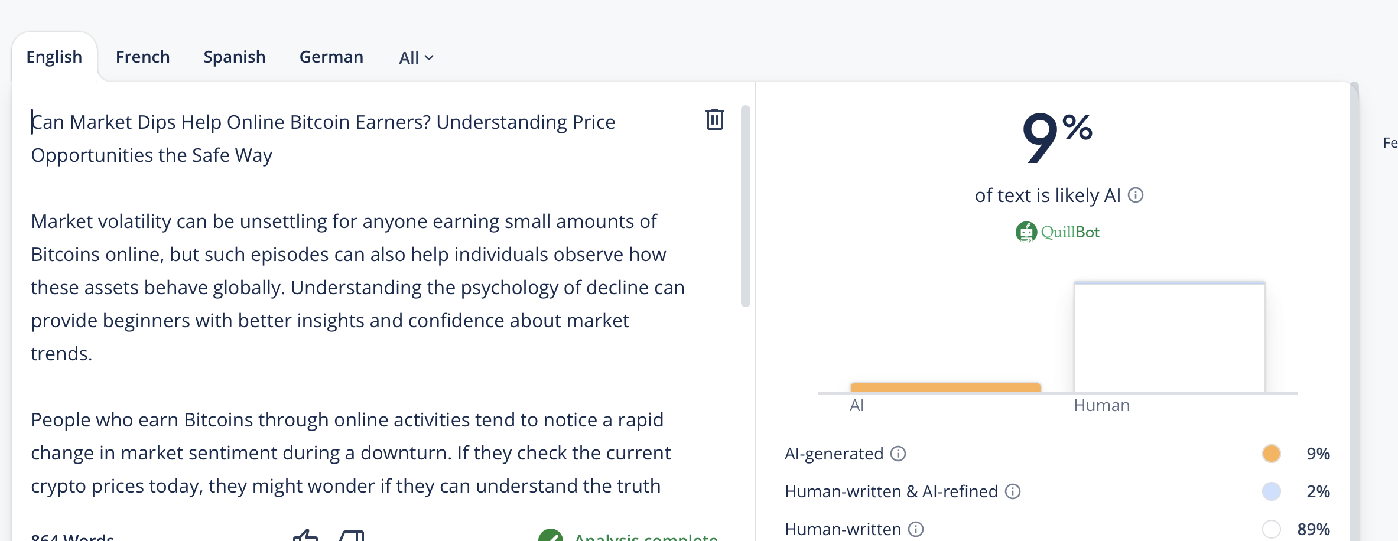Click the info icon beside "likely AI"

tap(1136, 195)
